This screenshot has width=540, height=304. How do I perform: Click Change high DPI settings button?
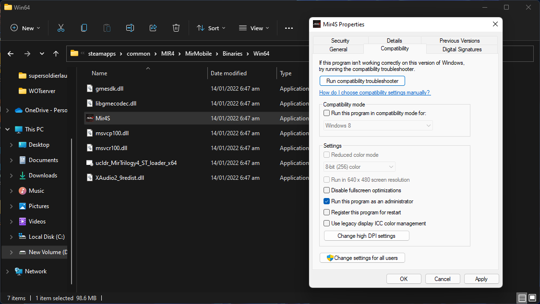click(366, 236)
